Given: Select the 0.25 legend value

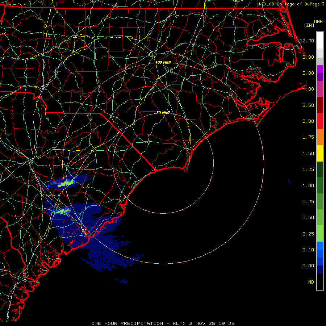Looking at the screenshot, I should 308,234.
